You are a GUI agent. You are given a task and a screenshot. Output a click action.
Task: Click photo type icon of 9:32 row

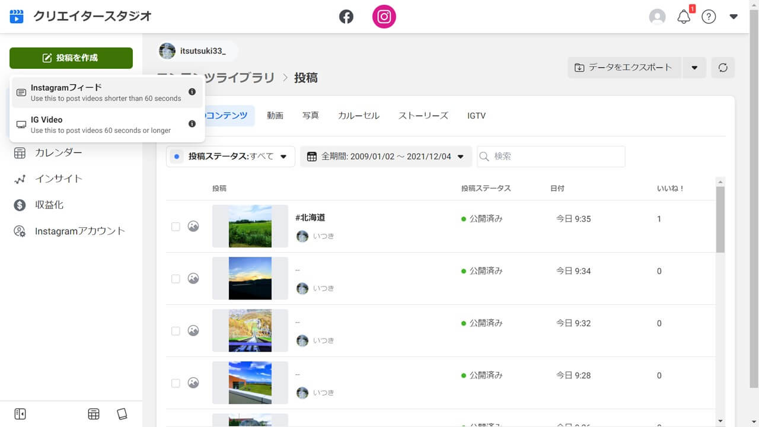click(x=193, y=331)
